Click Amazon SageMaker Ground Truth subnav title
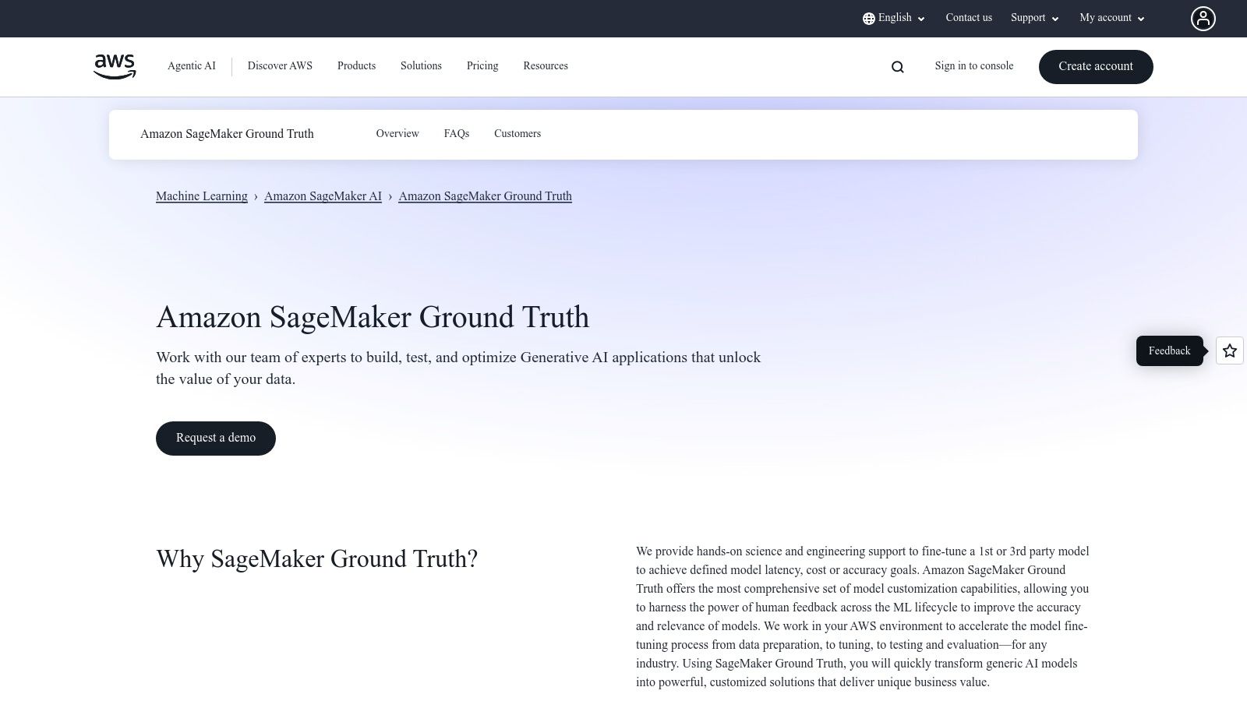The height and width of the screenshot is (701, 1247). click(227, 134)
